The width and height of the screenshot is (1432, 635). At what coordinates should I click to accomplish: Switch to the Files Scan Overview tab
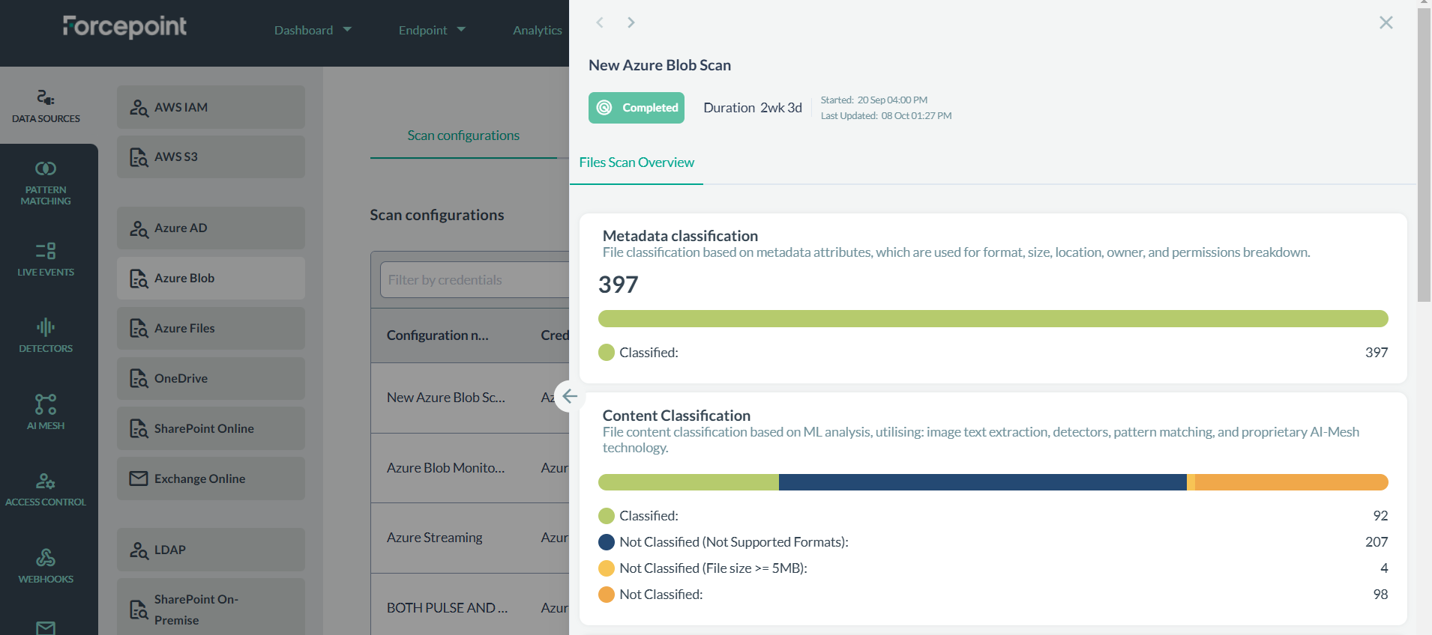tap(637, 162)
